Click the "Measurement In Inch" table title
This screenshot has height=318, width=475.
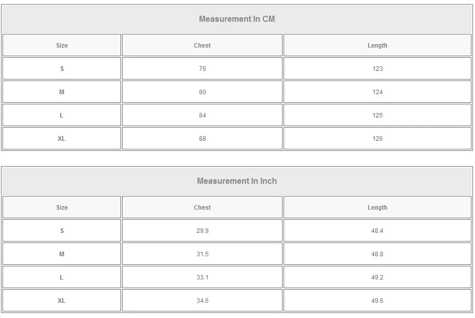click(237, 181)
